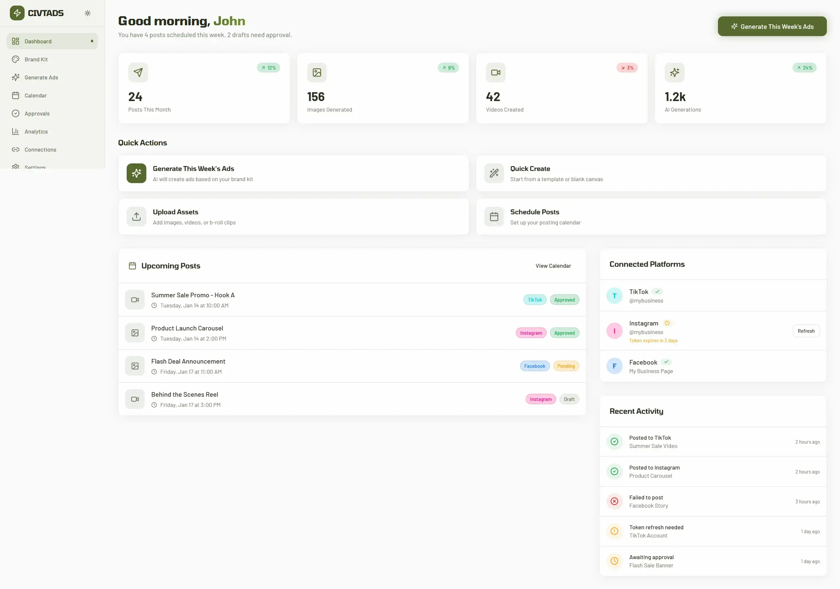Select the Generate Ads sparkle icon
This screenshot has height=589, width=840.
16,77
